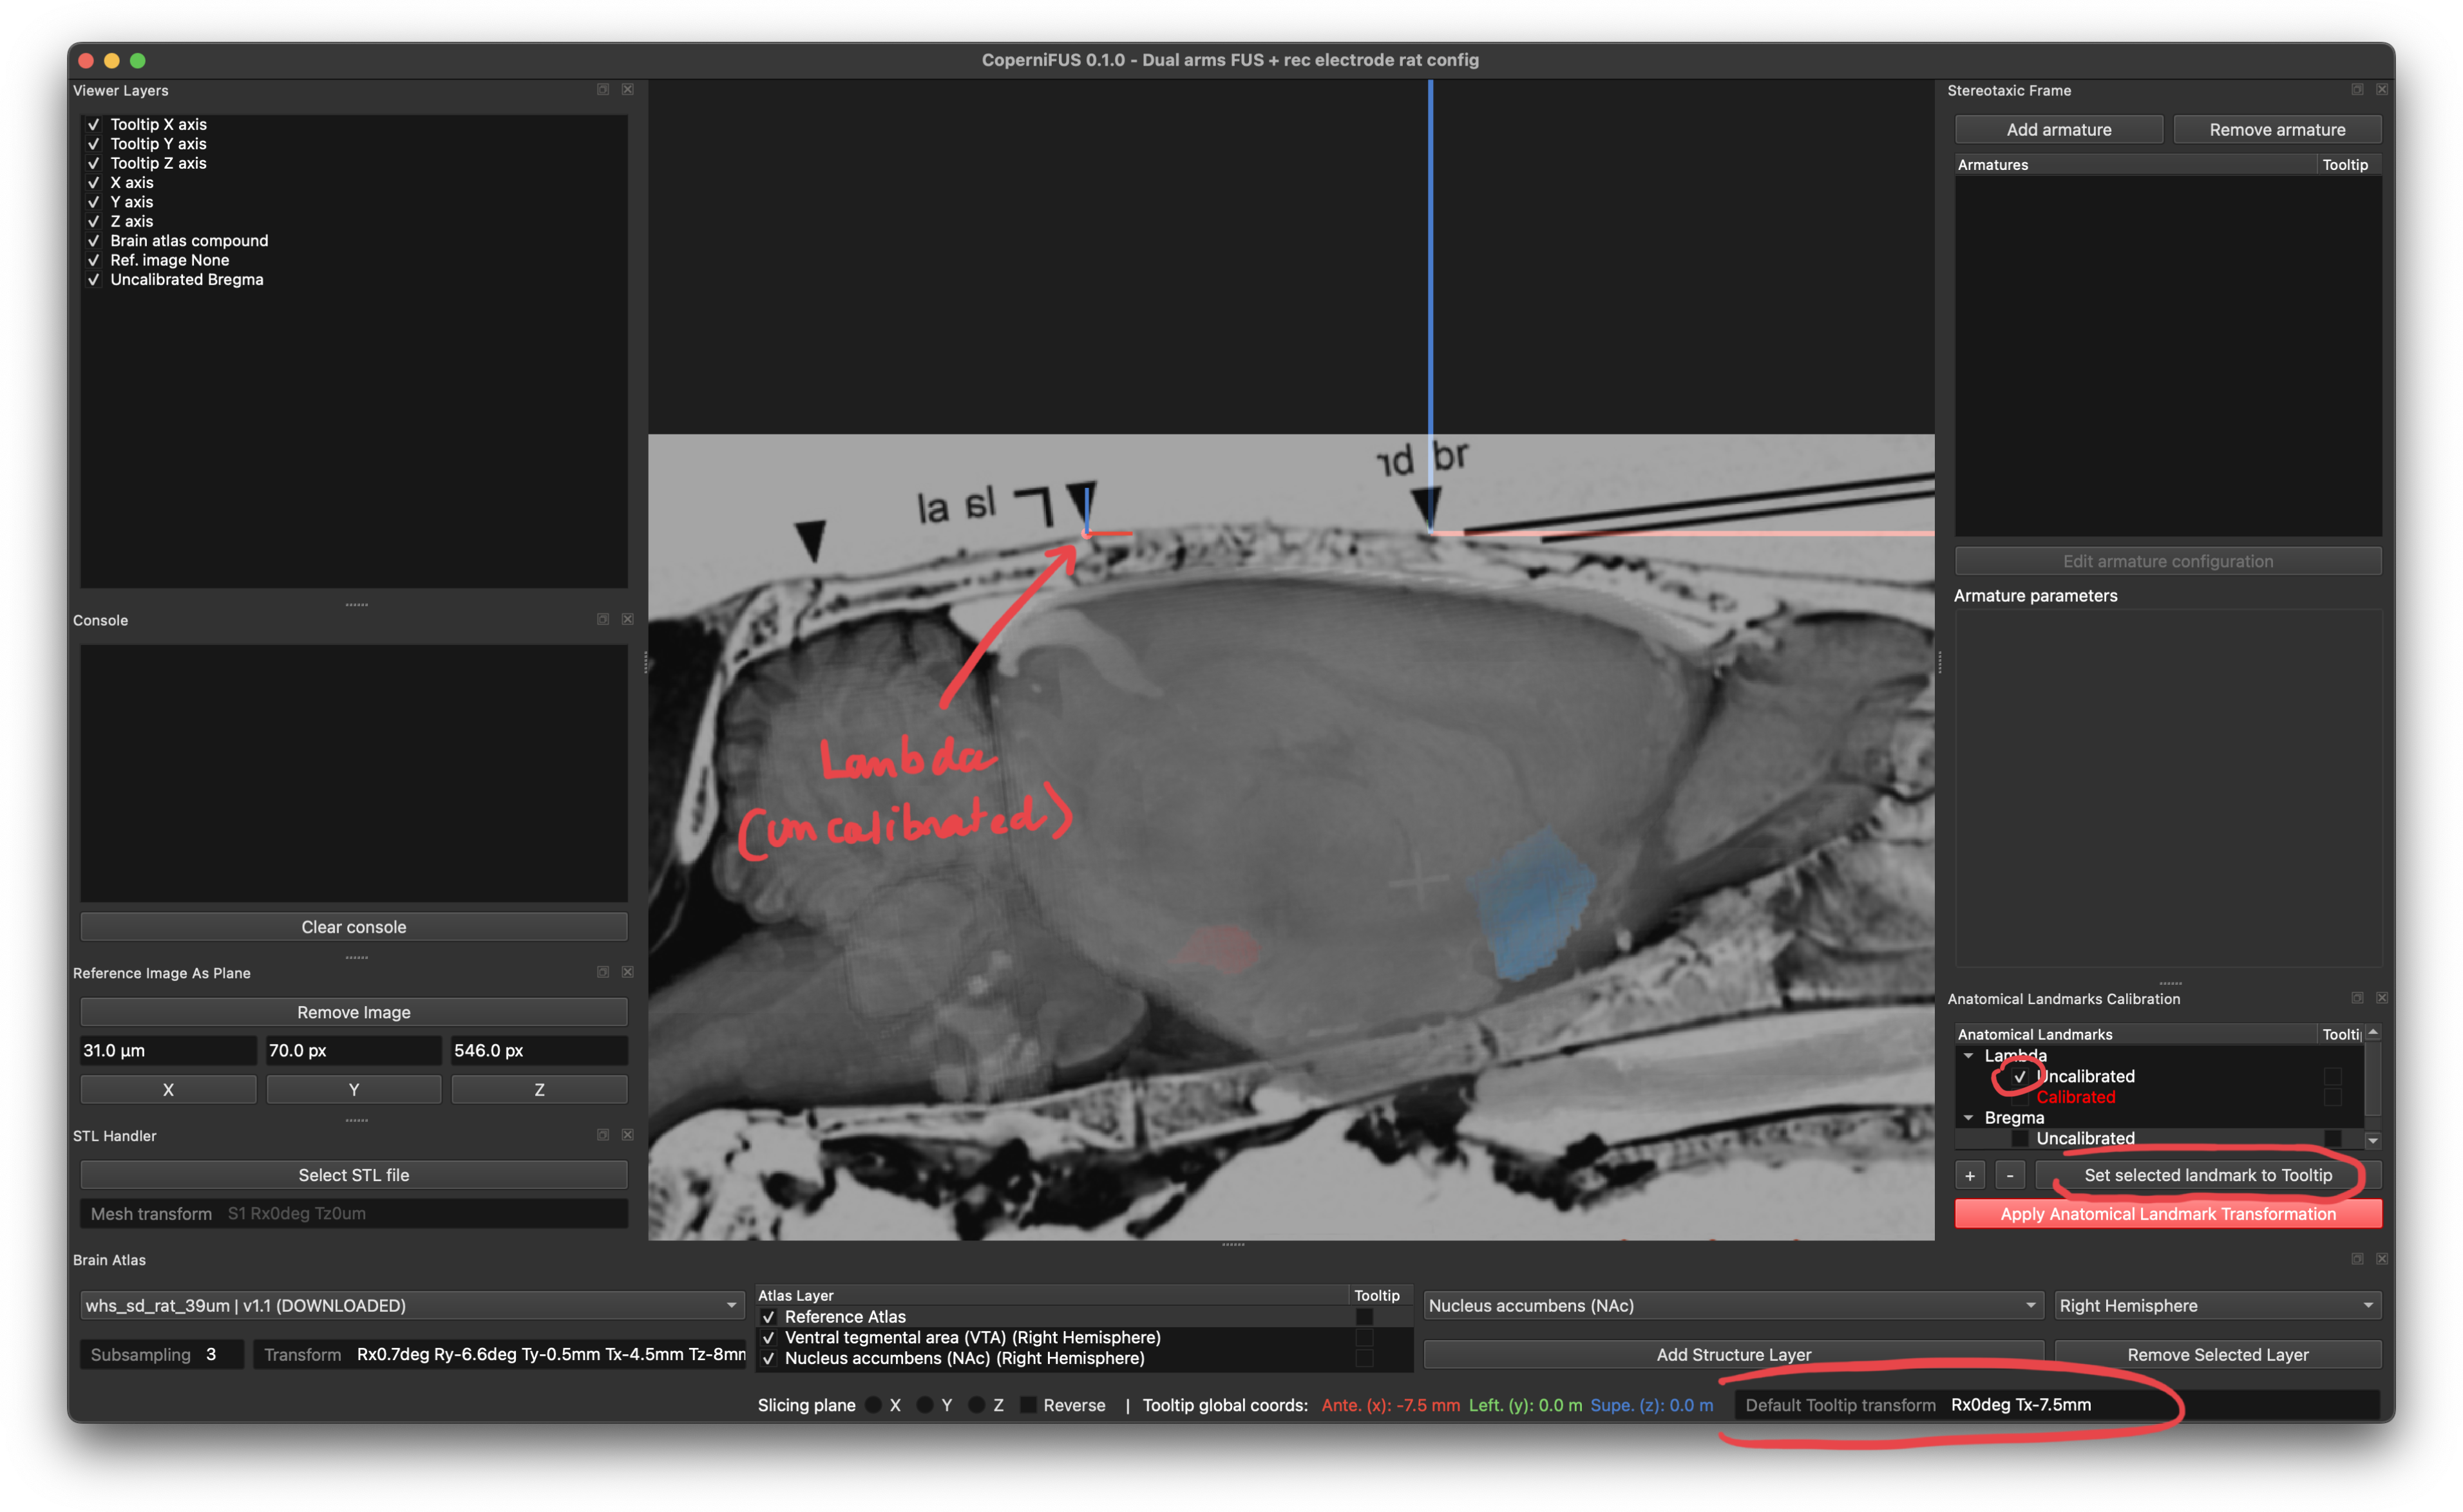Viewport: 2463px width, 1512px height.
Task: Click Set selected landmark to Tooltip
Action: click(x=2209, y=1175)
